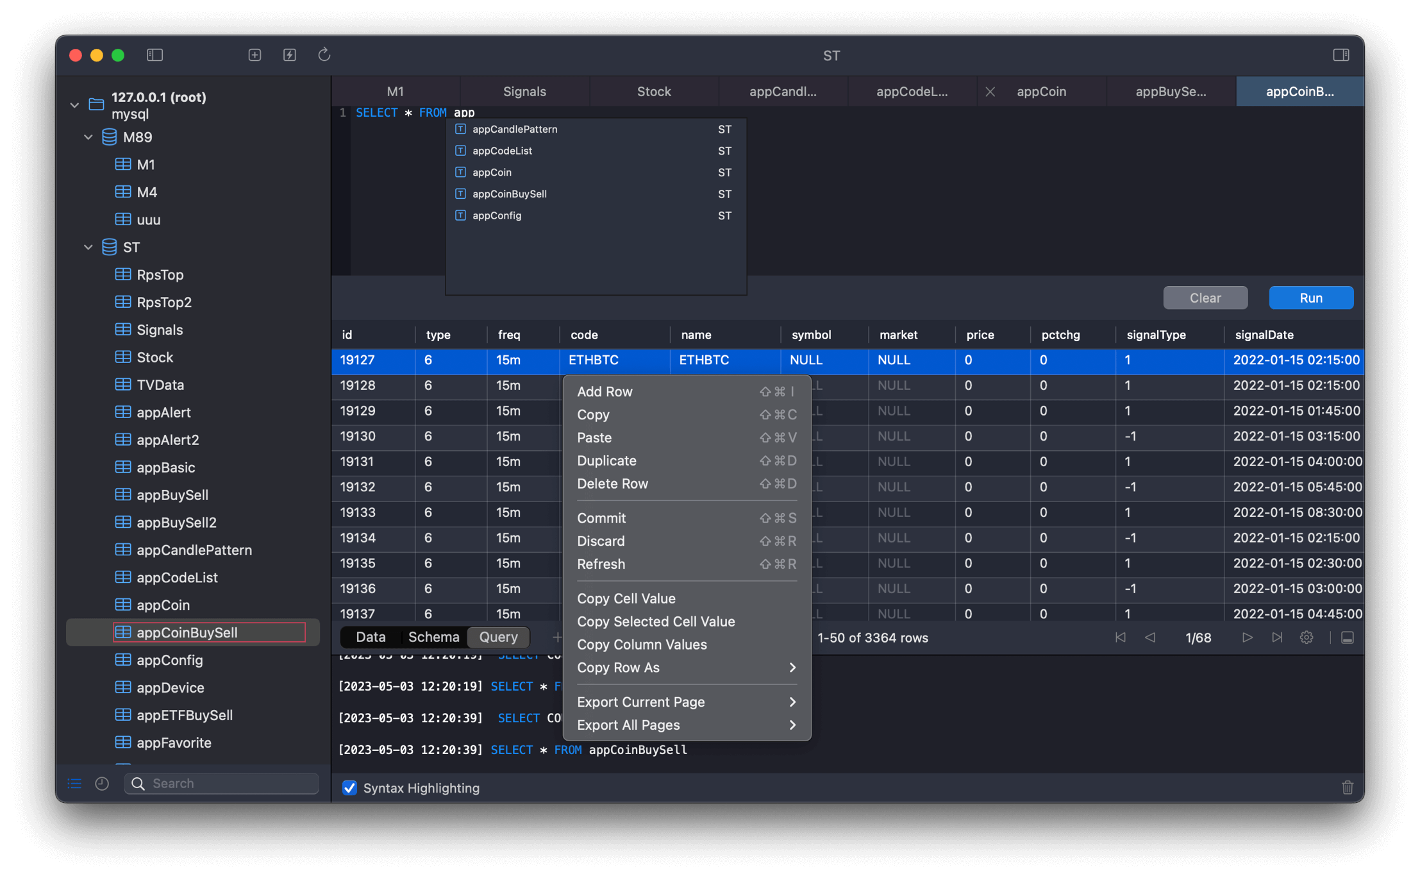Screen dimensions: 1420x876
Task: Select appCoinBuySell autocomplete suggestion
Action: coord(596,194)
